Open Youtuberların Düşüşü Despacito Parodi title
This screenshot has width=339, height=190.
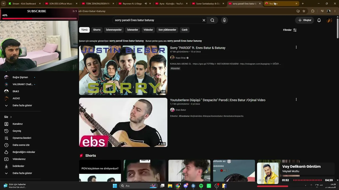[x=218, y=100]
